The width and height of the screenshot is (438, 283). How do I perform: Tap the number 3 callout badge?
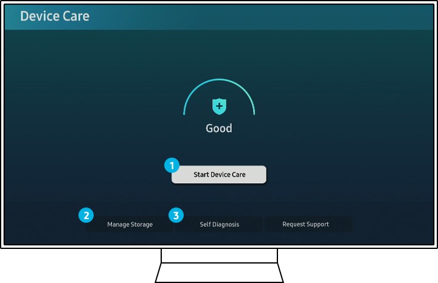tap(176, 215)
